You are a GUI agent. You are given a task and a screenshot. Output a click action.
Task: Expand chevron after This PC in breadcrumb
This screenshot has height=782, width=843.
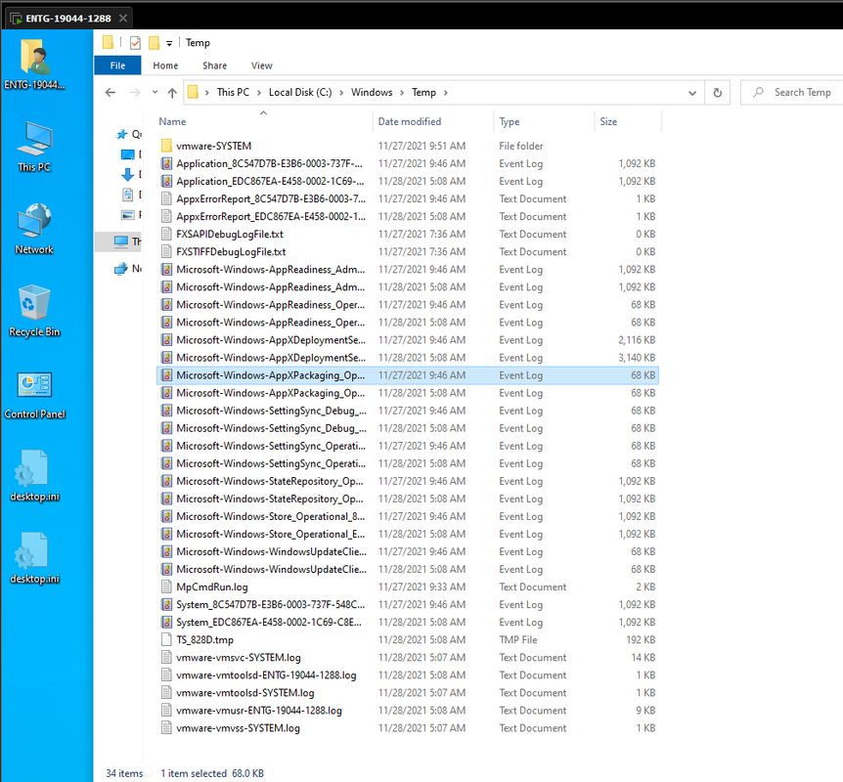coord(258,93)
